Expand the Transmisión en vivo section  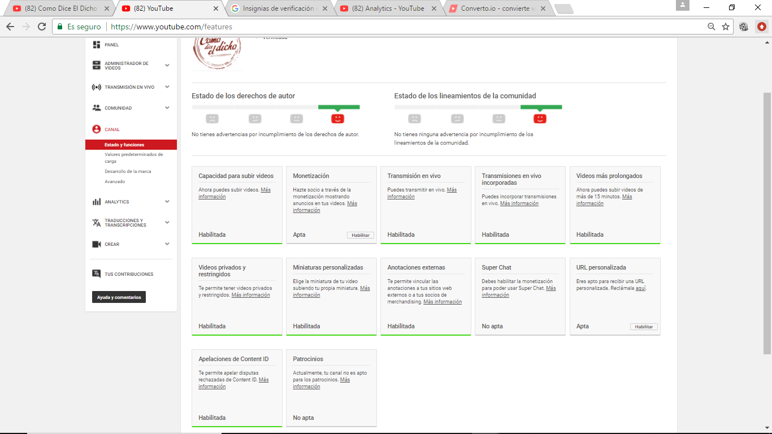tap(167, 87)
